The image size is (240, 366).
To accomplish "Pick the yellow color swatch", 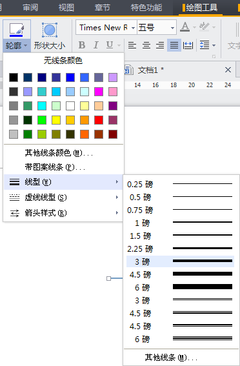I will coord(56,120).
